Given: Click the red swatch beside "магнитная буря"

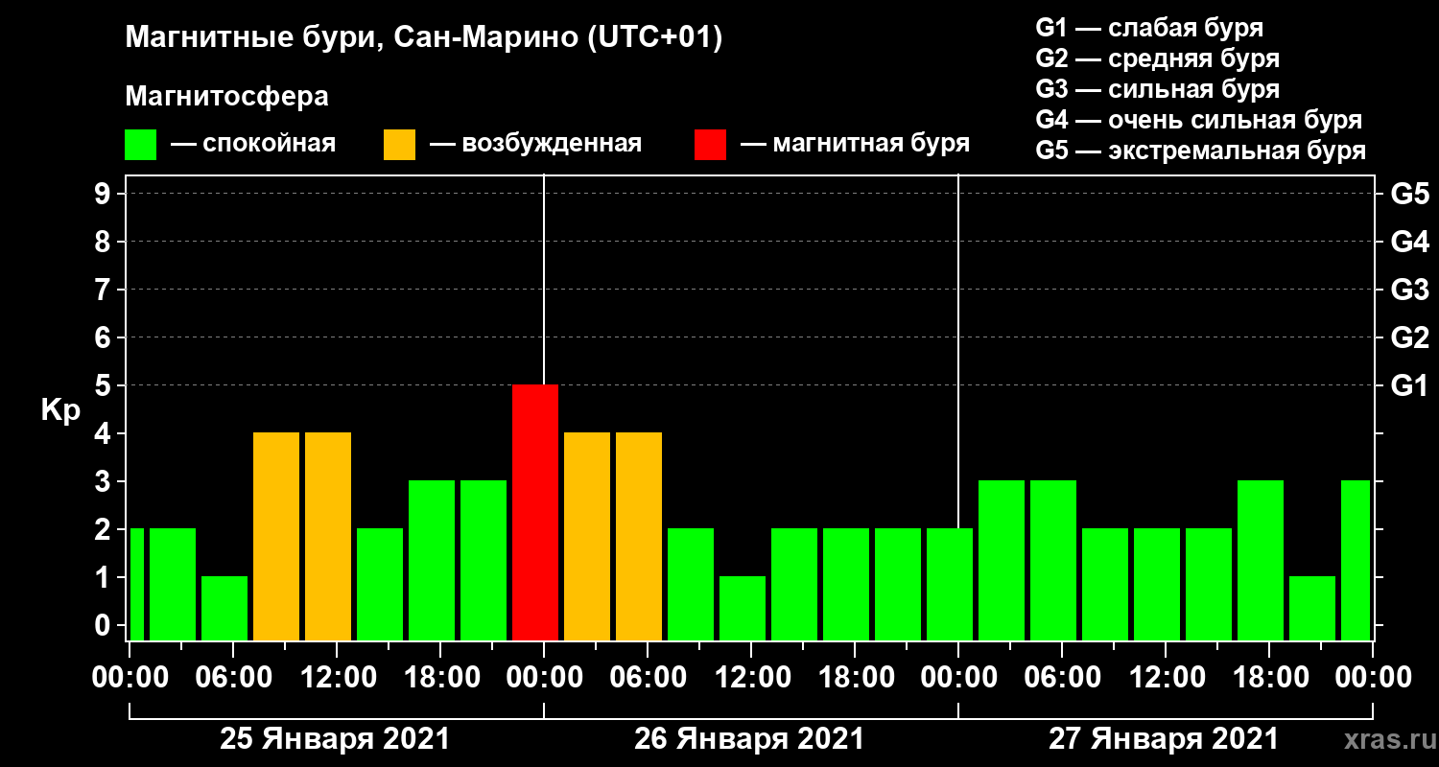Looking at the screenshot, I should coord(710,145).
